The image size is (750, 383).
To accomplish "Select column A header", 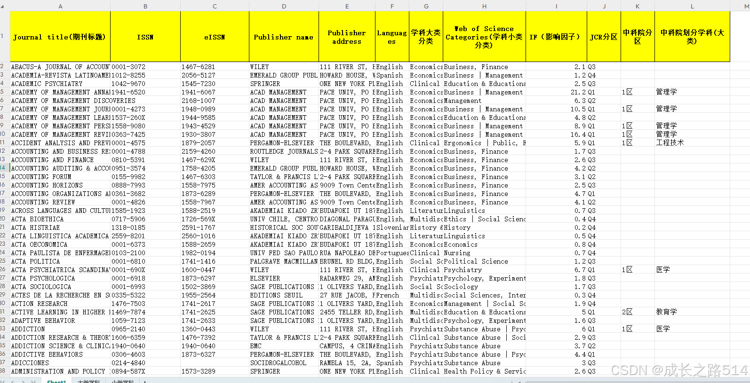I will [60, 6].
